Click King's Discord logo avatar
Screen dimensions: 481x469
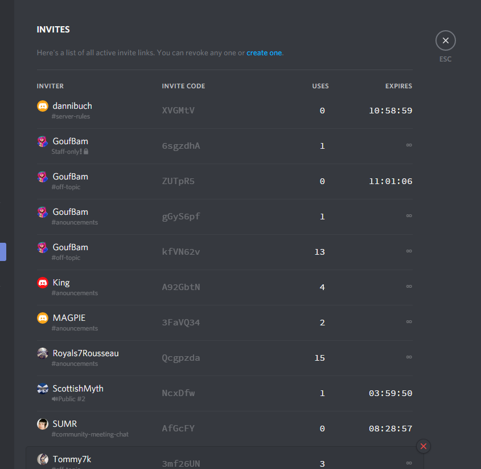click(x=42, y=282)
